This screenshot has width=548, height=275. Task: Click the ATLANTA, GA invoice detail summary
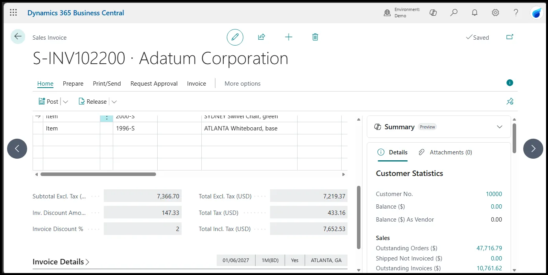pyautogui.click(x=326, y=260)
